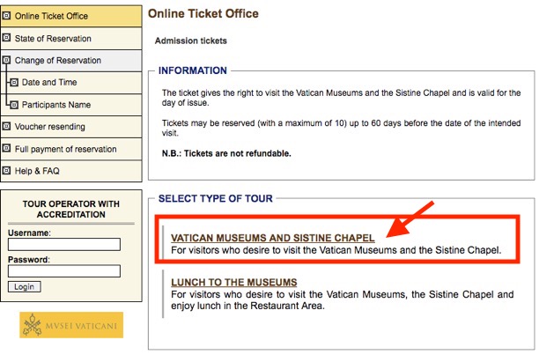This screenshot has width=554, height=362.
Task: Open the Musei Vaticani logo
Action: coord(71,325)
